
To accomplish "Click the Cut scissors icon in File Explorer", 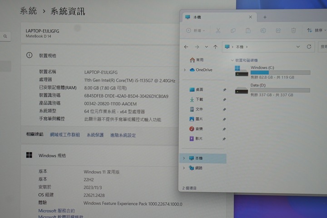I will coord(218,30).
